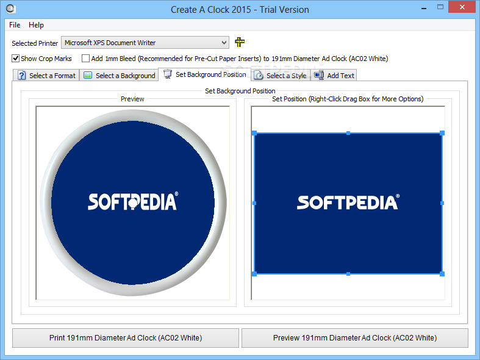Minimize the Create A Clock window
Image resolution: width=480 pixels, height=360 pixels.
pos(424,7)
